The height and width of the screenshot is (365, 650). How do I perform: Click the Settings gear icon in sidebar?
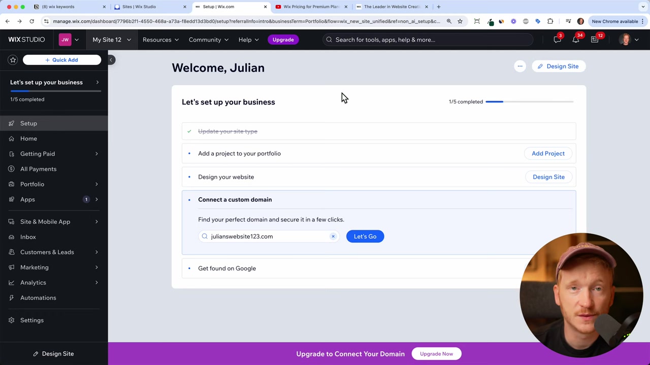point(11,320)
